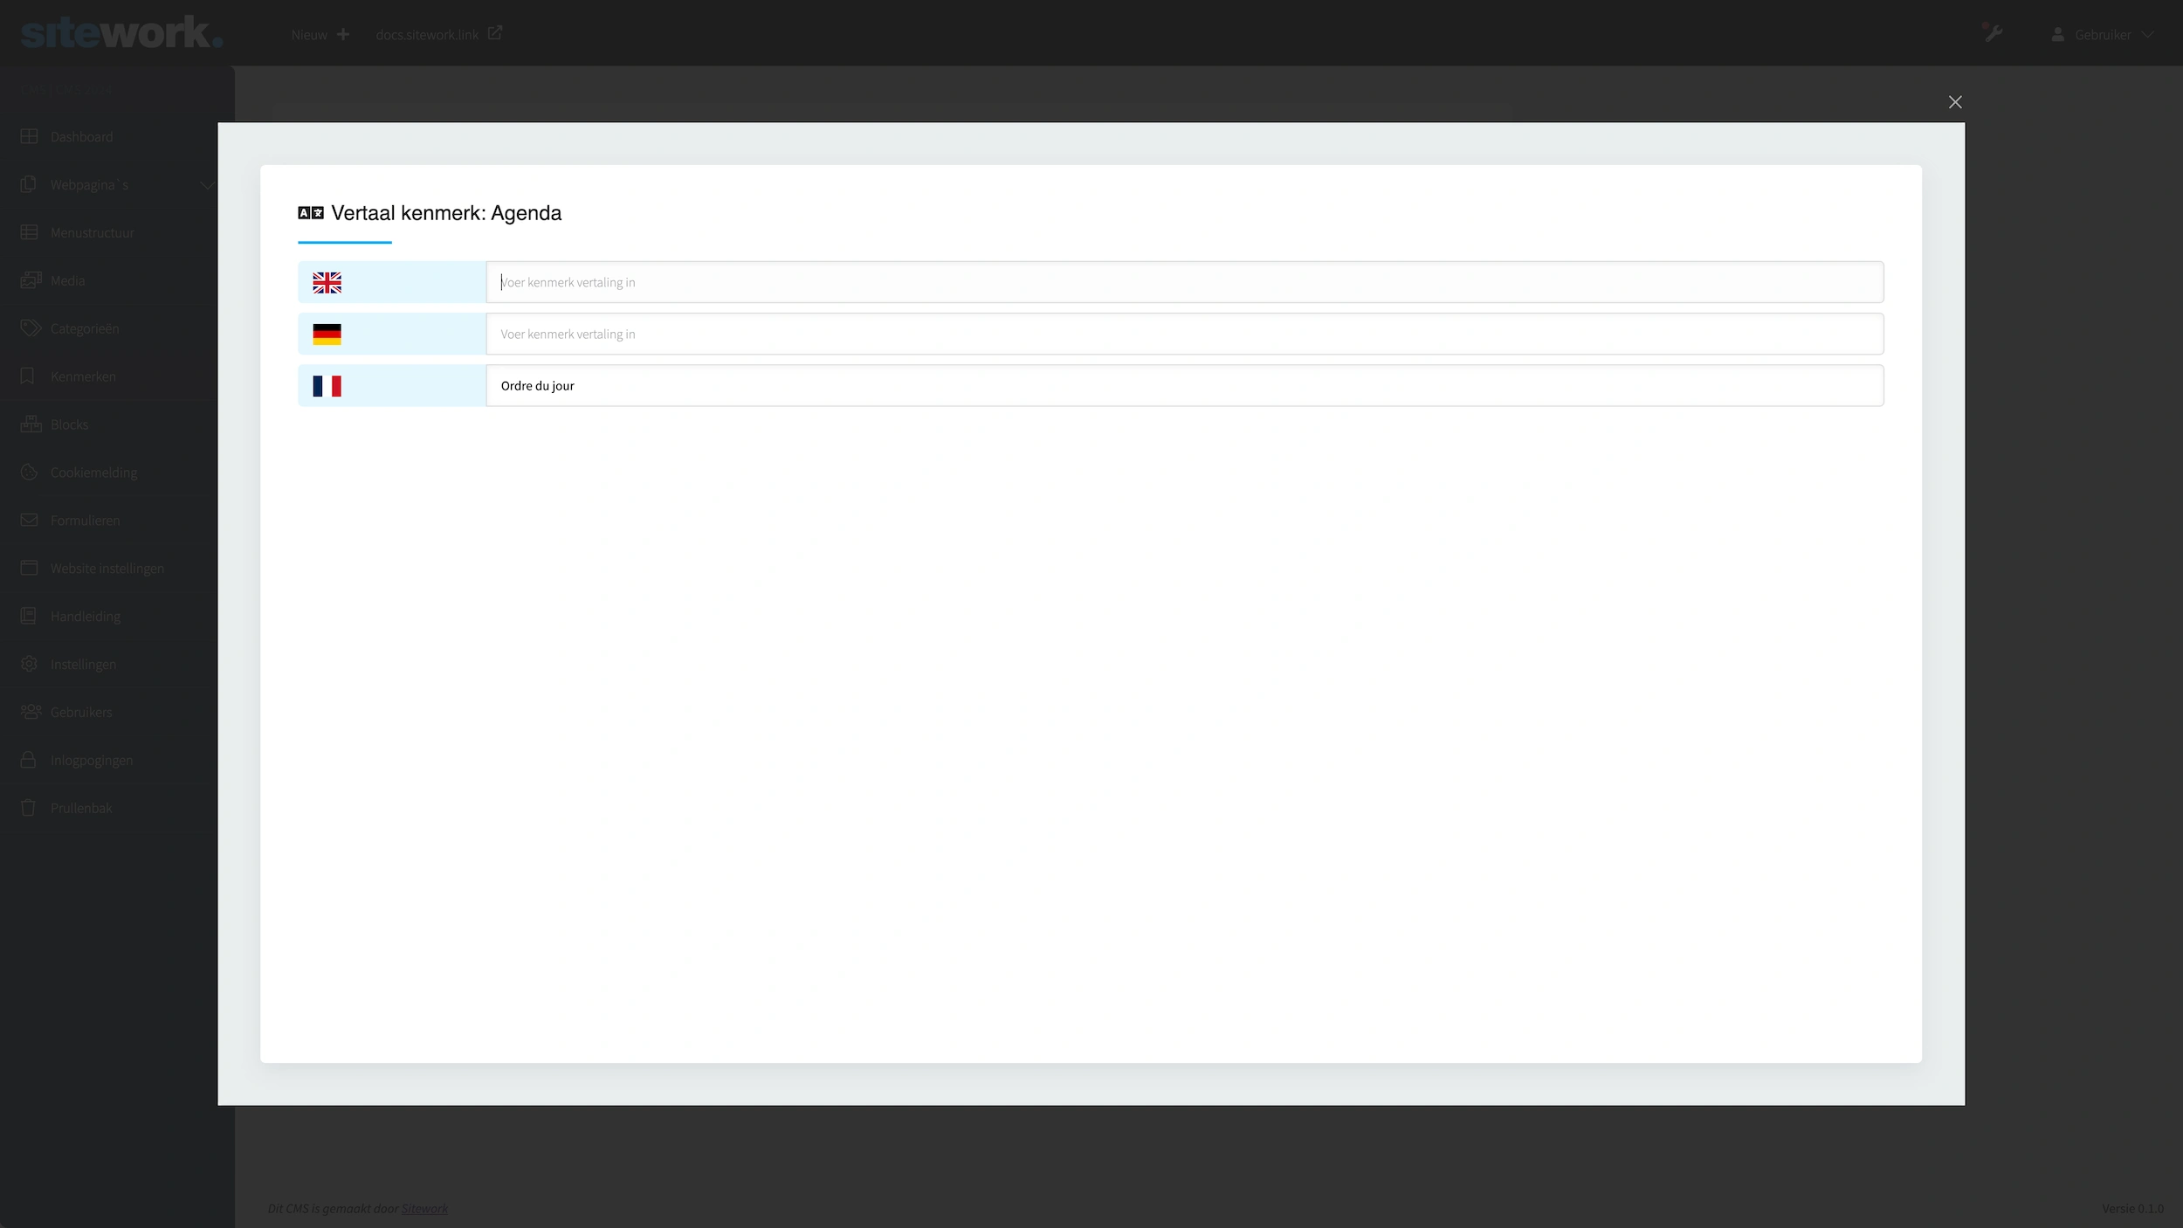Select Formulieren in the sidebar menu
This screenshot has width=2183, height=1228.
tap(85, 521)
